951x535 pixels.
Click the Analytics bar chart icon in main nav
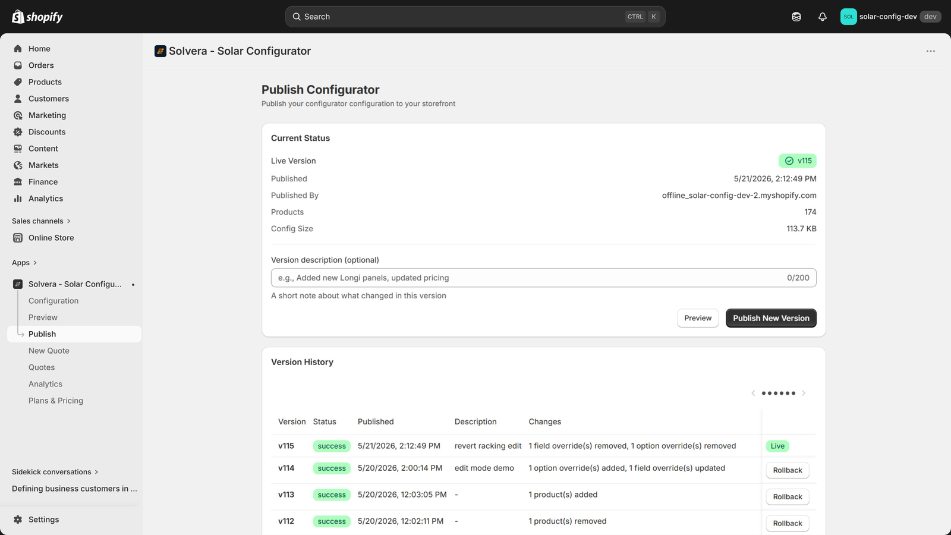[x=18, y=199]
